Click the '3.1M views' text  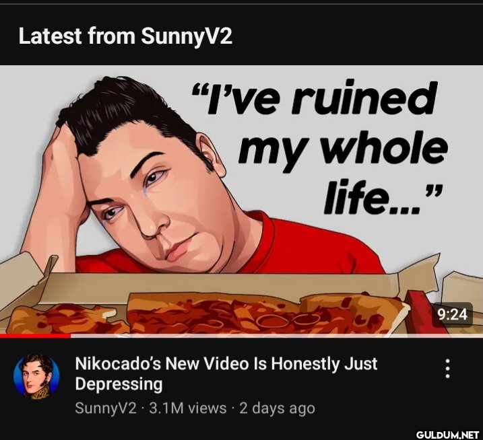pyautogui.click(x=187, y=408)
